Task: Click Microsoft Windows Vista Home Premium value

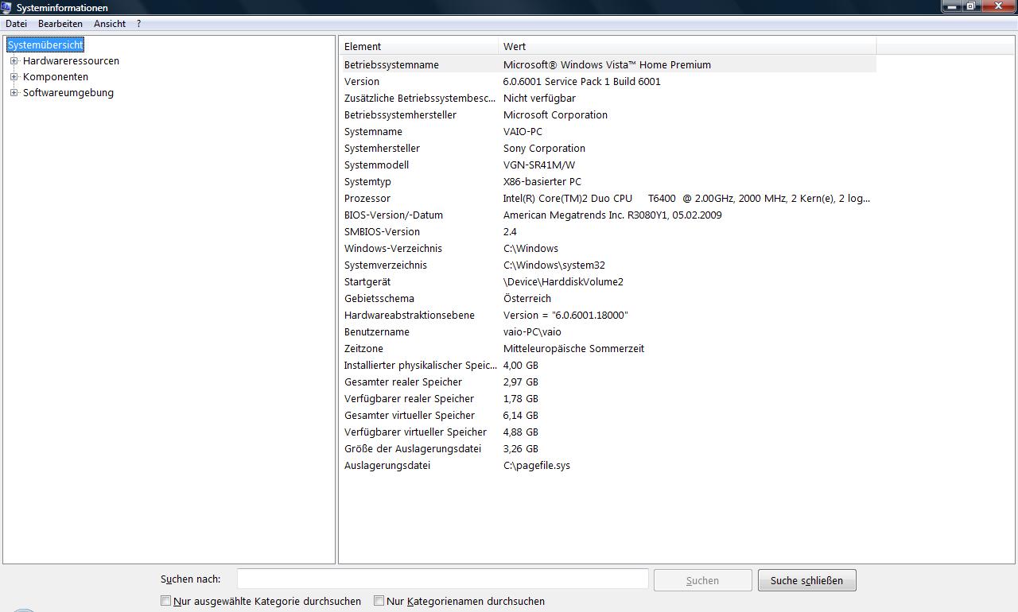Action: [607, 65]
